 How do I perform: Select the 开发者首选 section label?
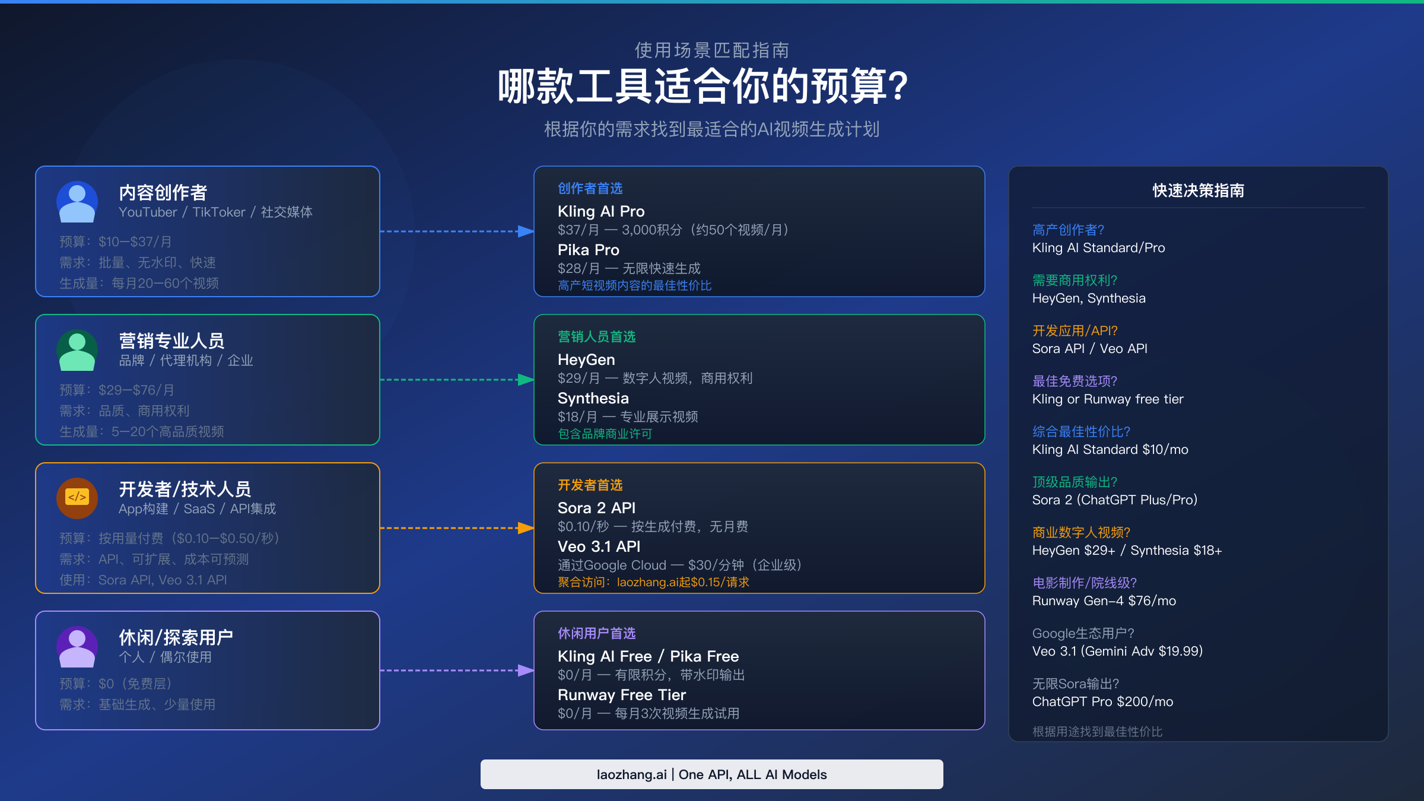click(x=590, y=485)
